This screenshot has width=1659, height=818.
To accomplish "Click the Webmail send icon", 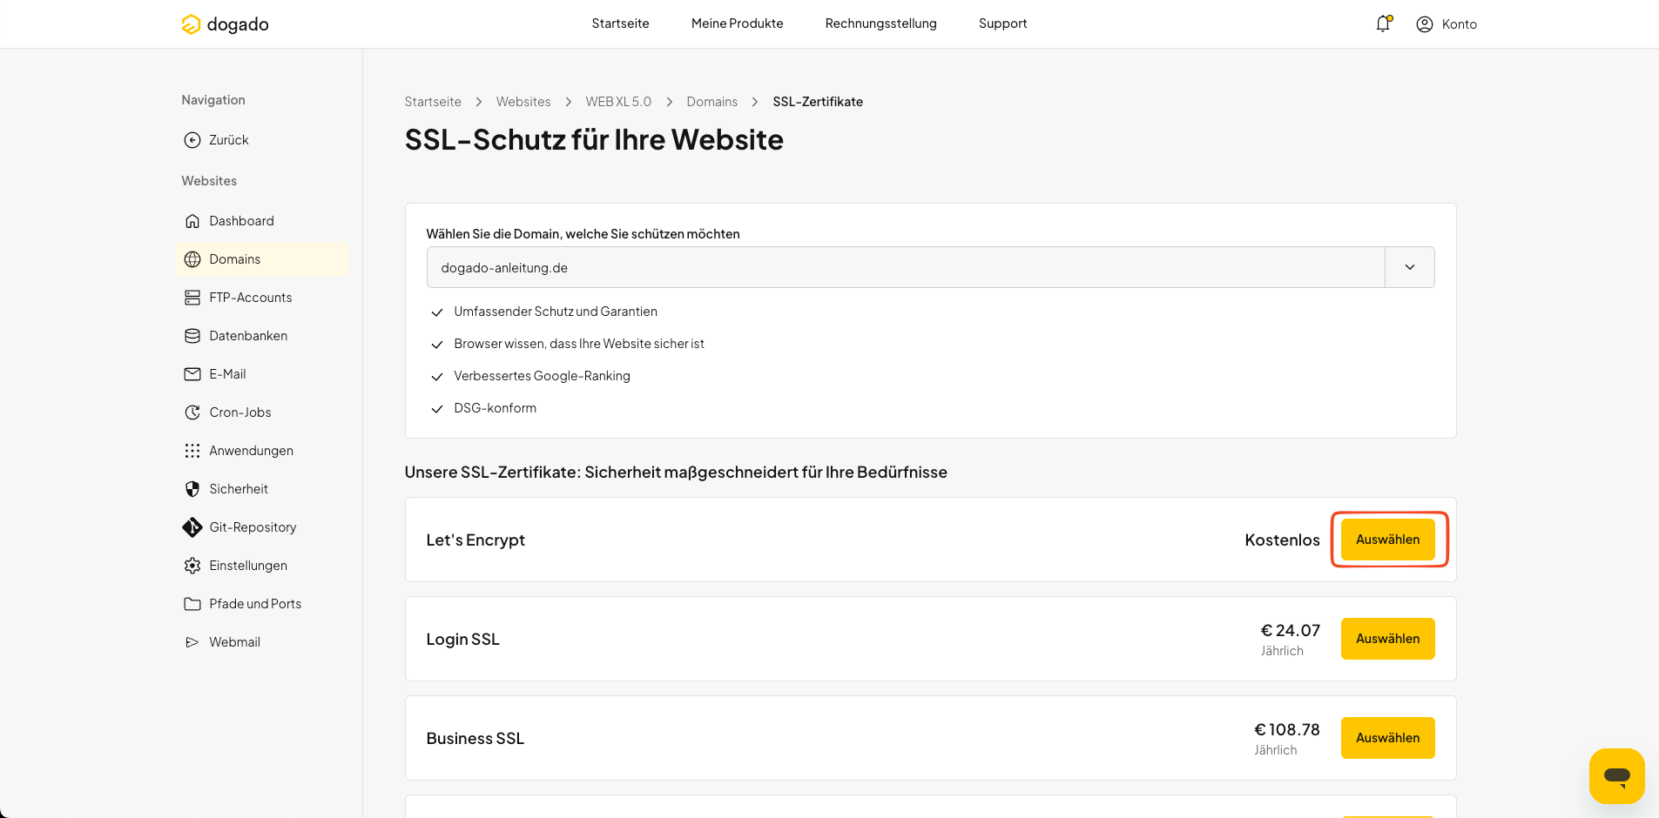I will pos(192,642).
